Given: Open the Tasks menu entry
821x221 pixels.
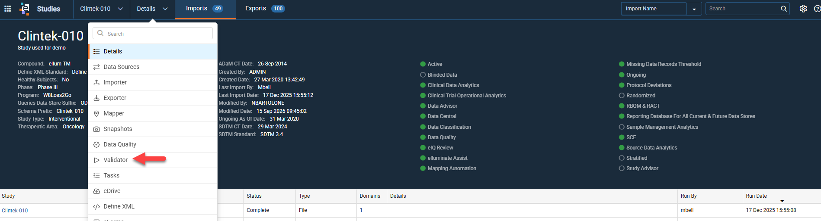Looking at the screenshot, I should coord(153,175).
